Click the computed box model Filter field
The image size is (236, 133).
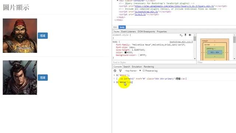[216, 62]
